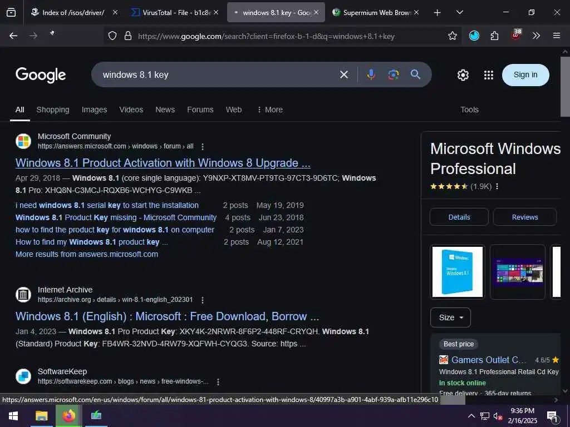
Task: Open the Firefox View icon in tab bar
Action: [11, 12]
